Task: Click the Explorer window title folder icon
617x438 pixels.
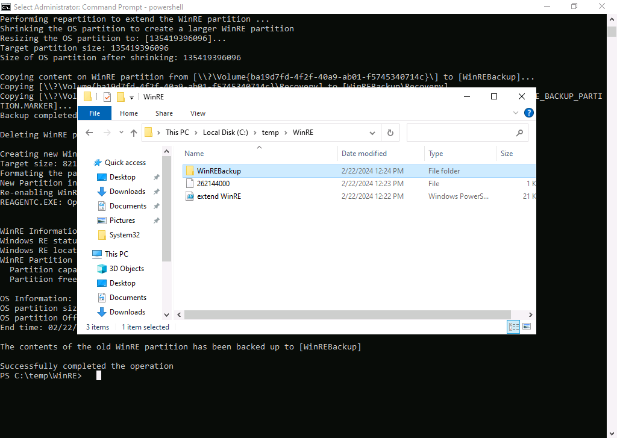Action: [87, 97]
